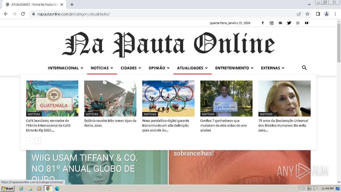
Task: Click the Windows Start button
Action: [x=7, y=189]
